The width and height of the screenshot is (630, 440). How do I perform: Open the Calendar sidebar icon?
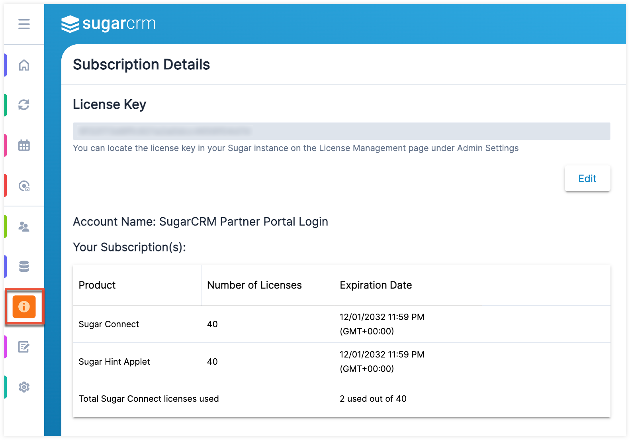pos(24,145)
